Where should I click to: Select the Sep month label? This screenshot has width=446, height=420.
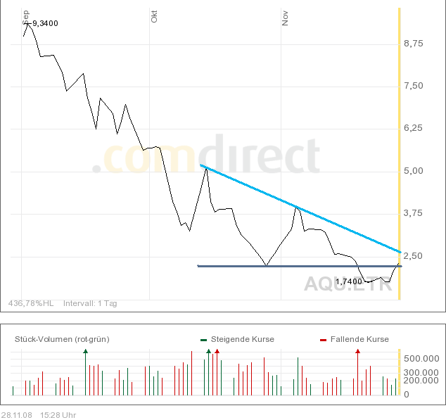tap(26, 17)
